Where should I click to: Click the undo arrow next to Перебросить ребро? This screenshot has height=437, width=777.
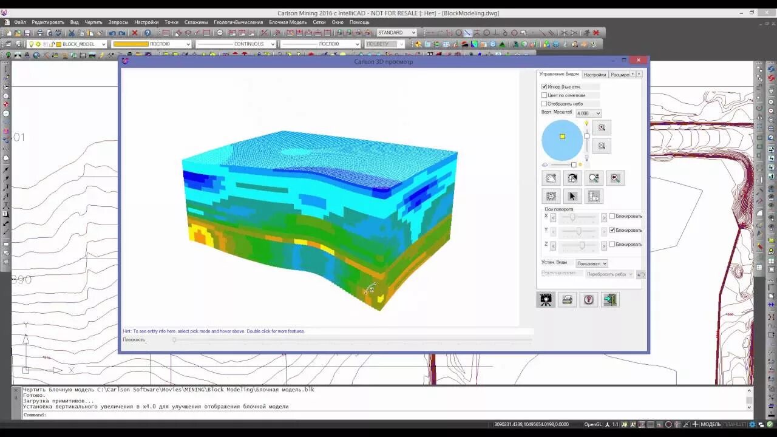[x=640, y=274]
